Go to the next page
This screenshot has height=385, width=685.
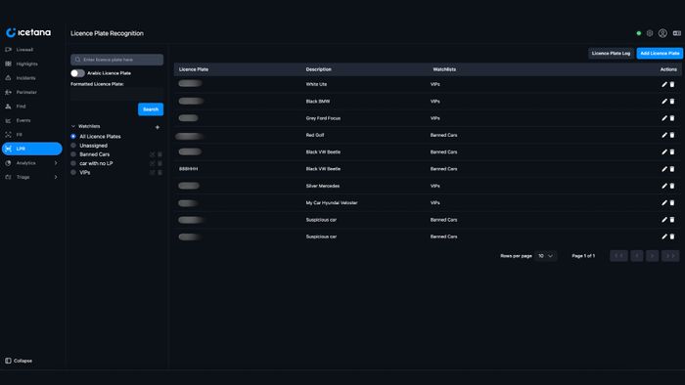click(x=653, y=256)
